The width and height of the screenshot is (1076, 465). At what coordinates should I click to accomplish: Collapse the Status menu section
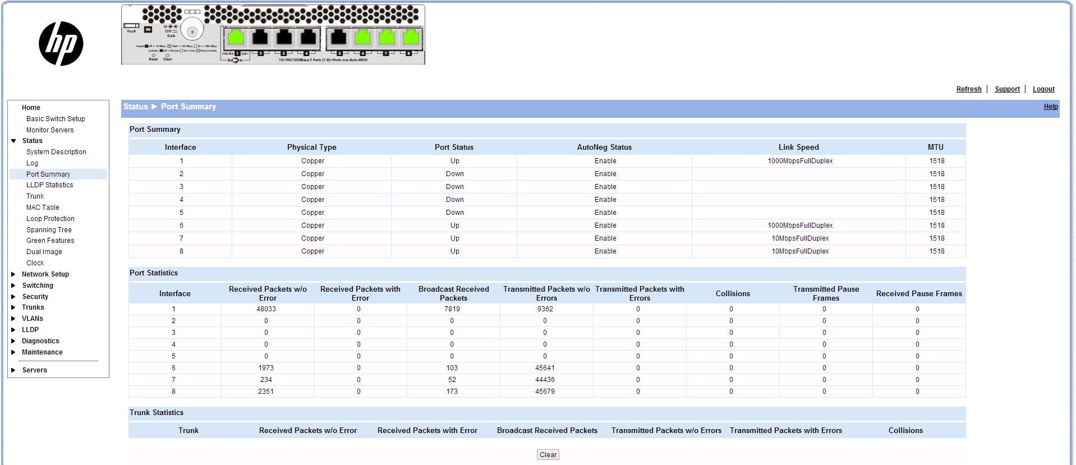coord(13,141)
